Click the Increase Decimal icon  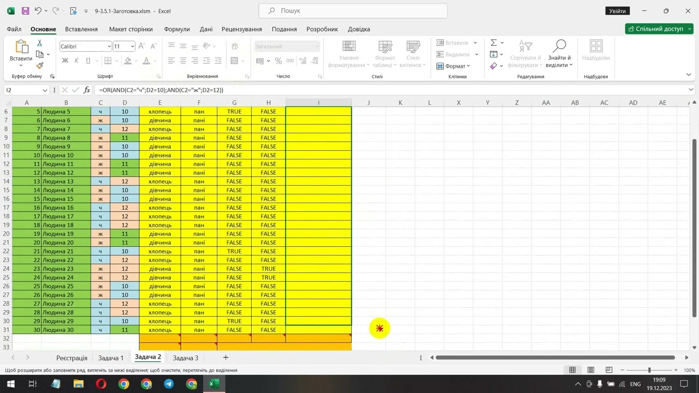click(x=302, y=61)
